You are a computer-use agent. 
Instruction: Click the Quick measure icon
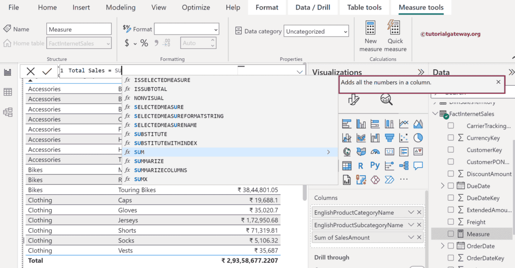(394, 28)
